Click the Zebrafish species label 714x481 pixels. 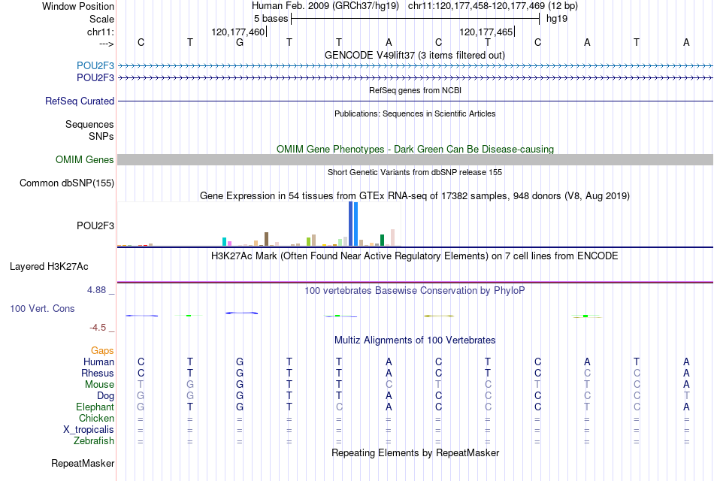point(94,441)
